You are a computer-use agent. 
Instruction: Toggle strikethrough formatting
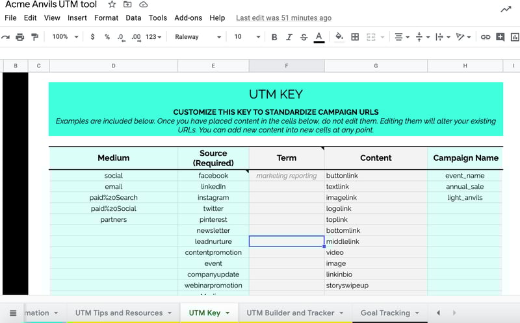click(304, 37)
